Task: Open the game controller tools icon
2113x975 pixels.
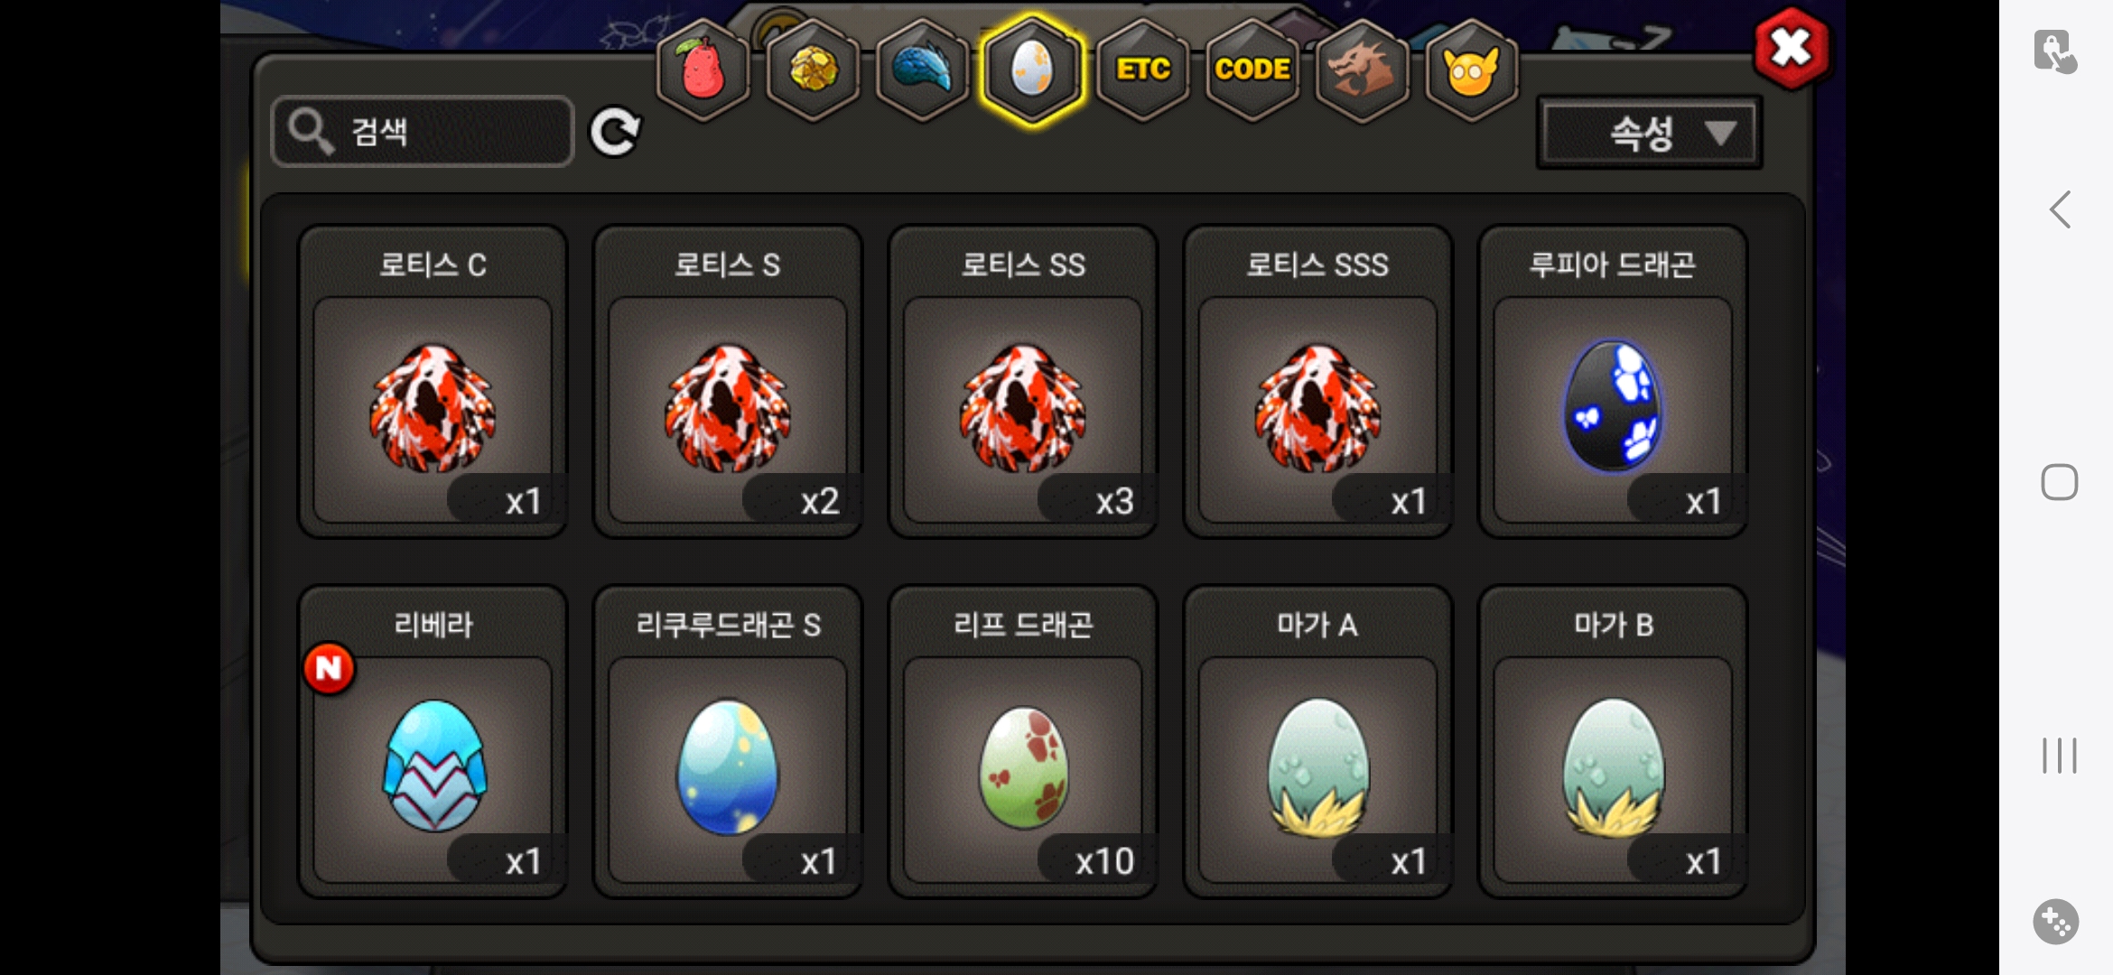Action: pos(2056,922)
